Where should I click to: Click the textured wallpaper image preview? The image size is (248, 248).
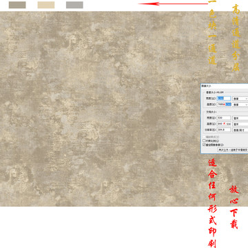tap(100, 109)
